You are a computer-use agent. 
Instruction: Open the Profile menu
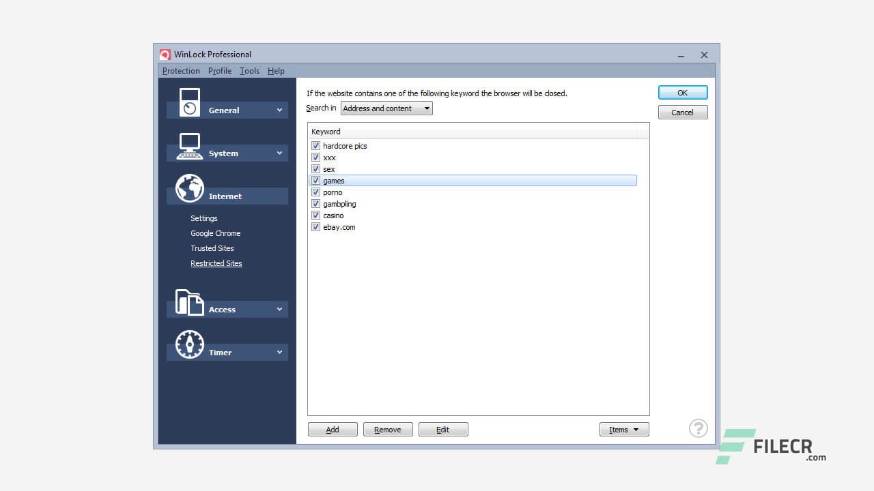(x=220, y=71)
